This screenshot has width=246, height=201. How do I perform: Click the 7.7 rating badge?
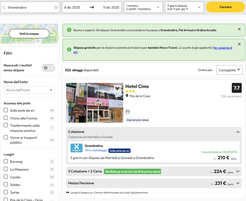[237, 88]
